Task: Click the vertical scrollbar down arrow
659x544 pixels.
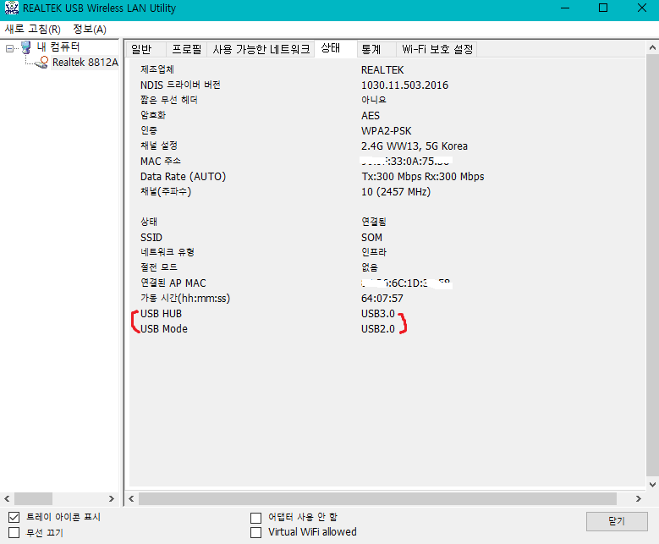Action: coord(652,484)
